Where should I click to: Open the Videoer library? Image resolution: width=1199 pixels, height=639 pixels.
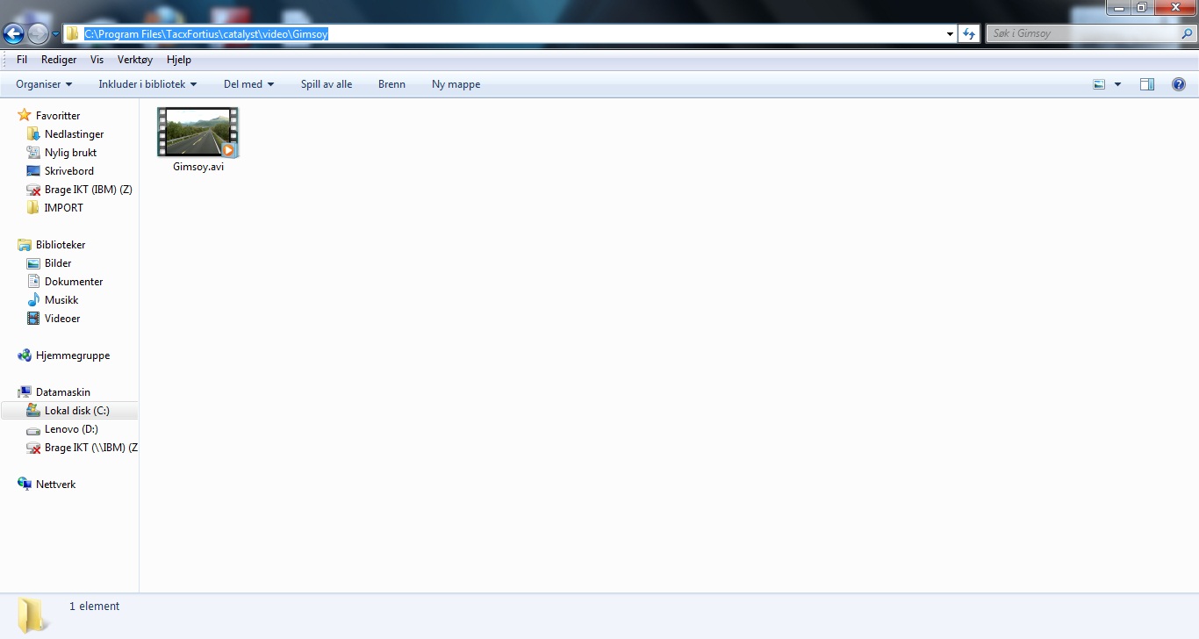pyautogui.click(x=62, y=319)
